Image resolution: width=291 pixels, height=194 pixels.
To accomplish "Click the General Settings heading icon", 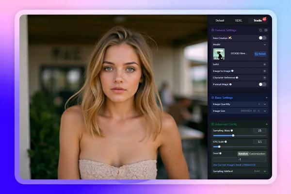I will pyautogui.click(x=213, y=30).
